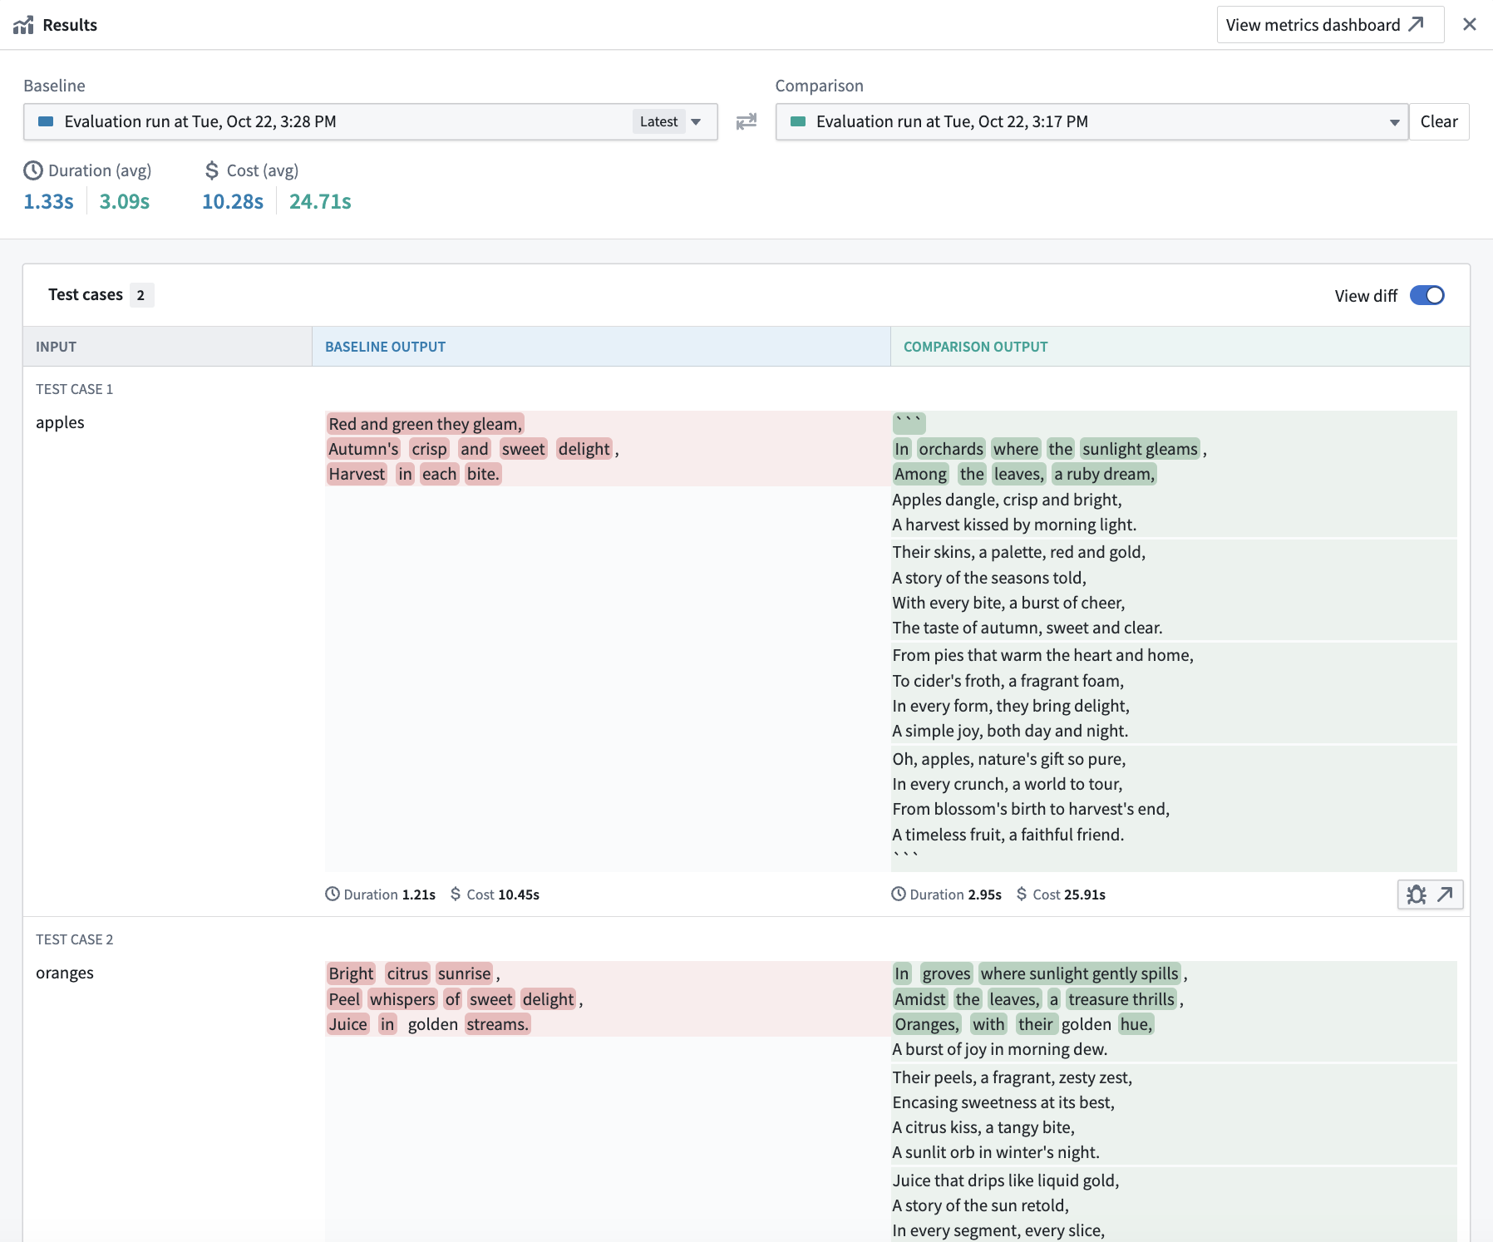The width and height of the screenshot is (1493, 1242).
Task: Click the external arrow in View metrics dashboard
Action: 1417,24
